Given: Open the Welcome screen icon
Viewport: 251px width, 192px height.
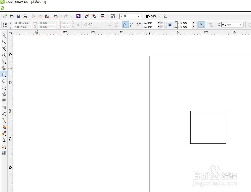Looking at the screenshot, I should (113, 16).
